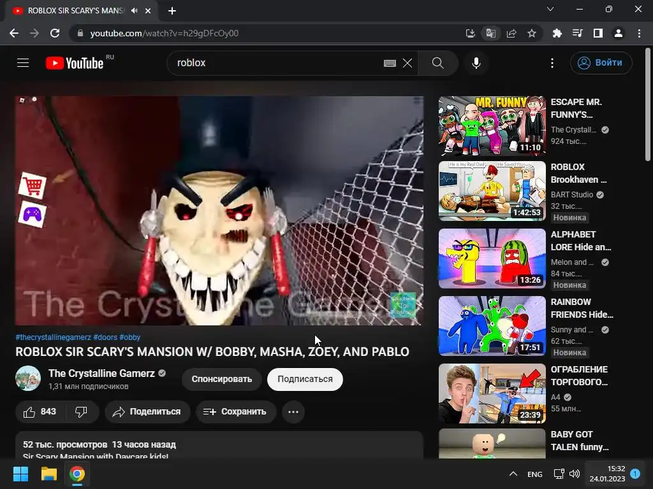Dislike the video with thumbs down

coord(81,412)
